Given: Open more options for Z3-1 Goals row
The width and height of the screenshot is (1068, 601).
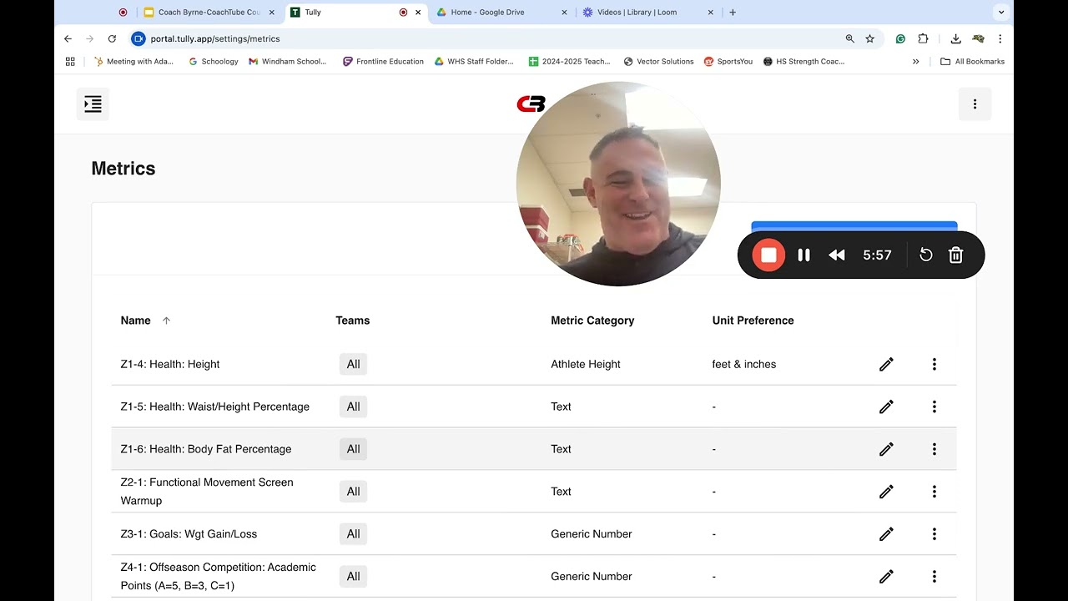Looking at the screenshot, I should 934,534.
